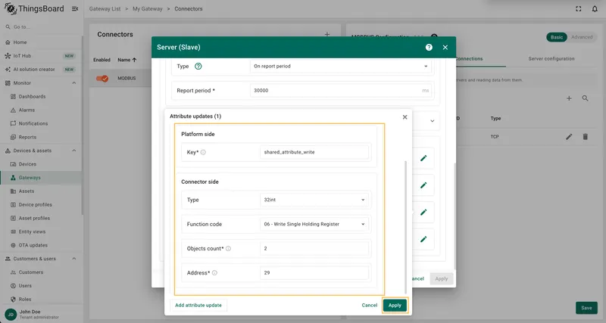Viewport: 606px width, 323px height.
Task: Switch to Advanced configuration mode
Action: (x=582, y=37)
